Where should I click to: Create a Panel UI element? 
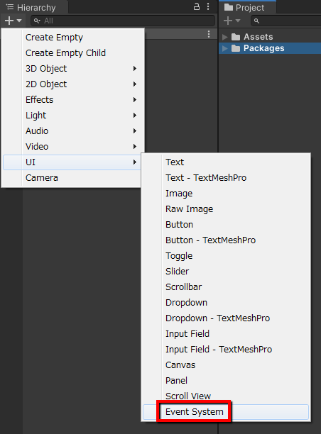pos(226,381)
